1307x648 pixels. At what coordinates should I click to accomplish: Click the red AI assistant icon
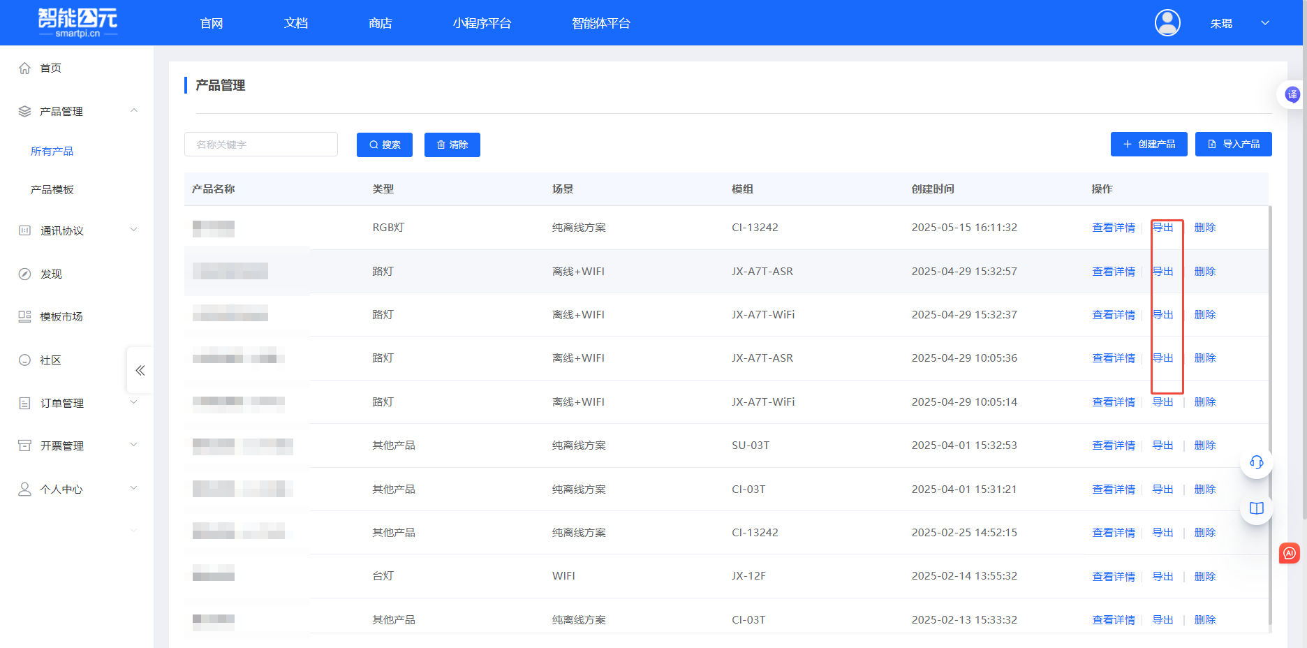click(1289, 553)
